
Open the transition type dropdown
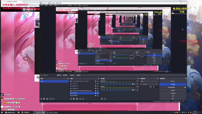pyautogui.click(x=149, y=81)
